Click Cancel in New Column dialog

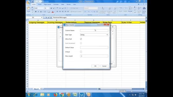104,66
